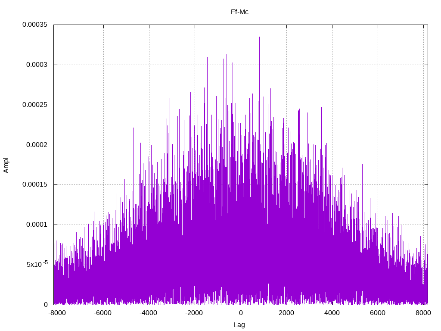Select the y-axis label "Ampl"
Viewport: 441px width, 331px height.
pos(6,165)
